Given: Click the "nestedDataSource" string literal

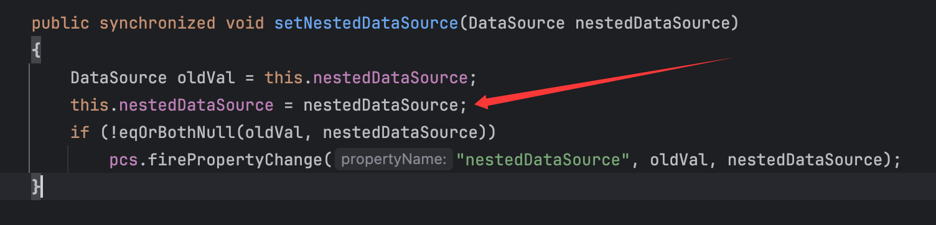Looking at the screenshot, I should (543, 160).
